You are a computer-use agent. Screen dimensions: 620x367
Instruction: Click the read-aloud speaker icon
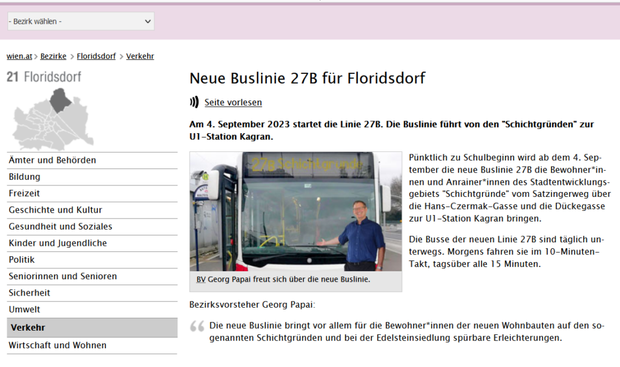194,102
